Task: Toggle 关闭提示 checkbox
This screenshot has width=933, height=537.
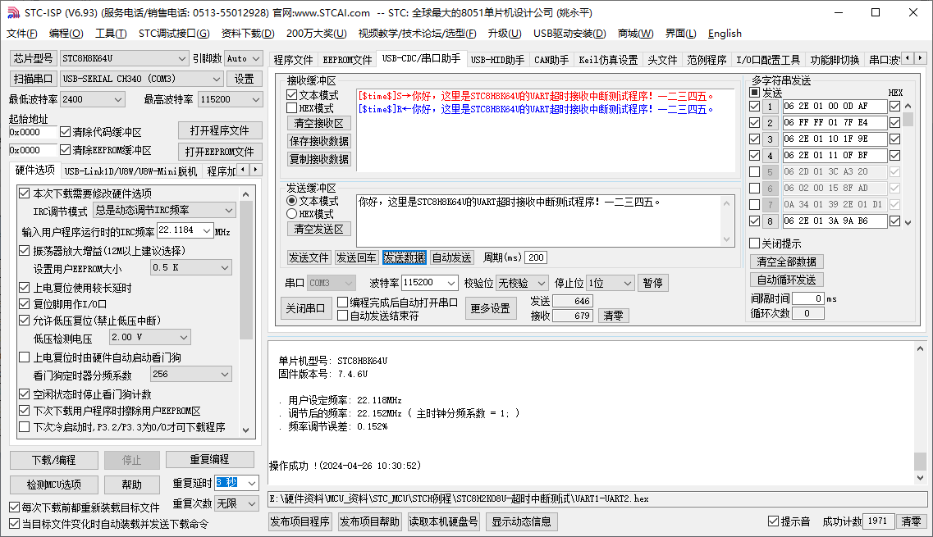Action: [x=754, y=243]
